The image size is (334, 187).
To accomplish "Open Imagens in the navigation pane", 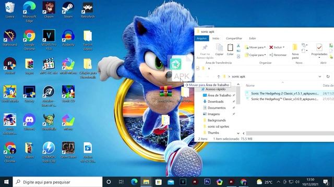I will (x=213, y=114).
